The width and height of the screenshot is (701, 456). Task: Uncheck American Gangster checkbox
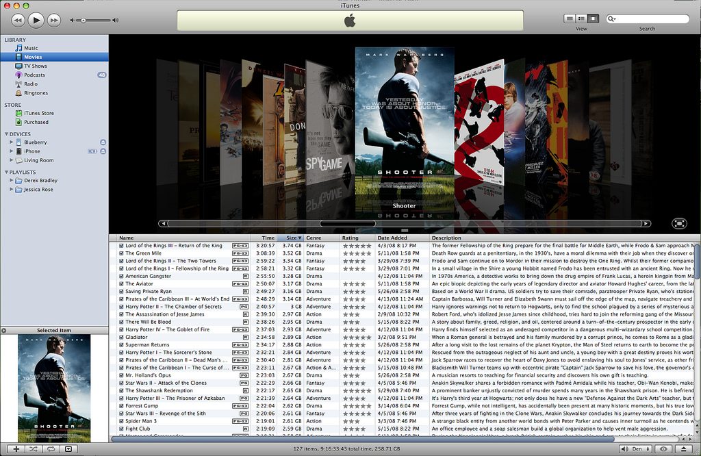(x=121, y=276)
